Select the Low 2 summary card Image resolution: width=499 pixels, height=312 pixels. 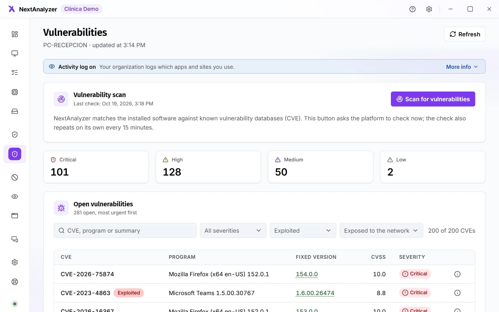(433, 167)
